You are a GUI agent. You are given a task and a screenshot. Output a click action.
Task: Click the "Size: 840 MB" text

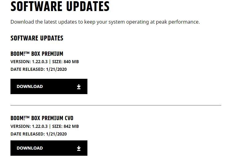[x=65, y=62]
